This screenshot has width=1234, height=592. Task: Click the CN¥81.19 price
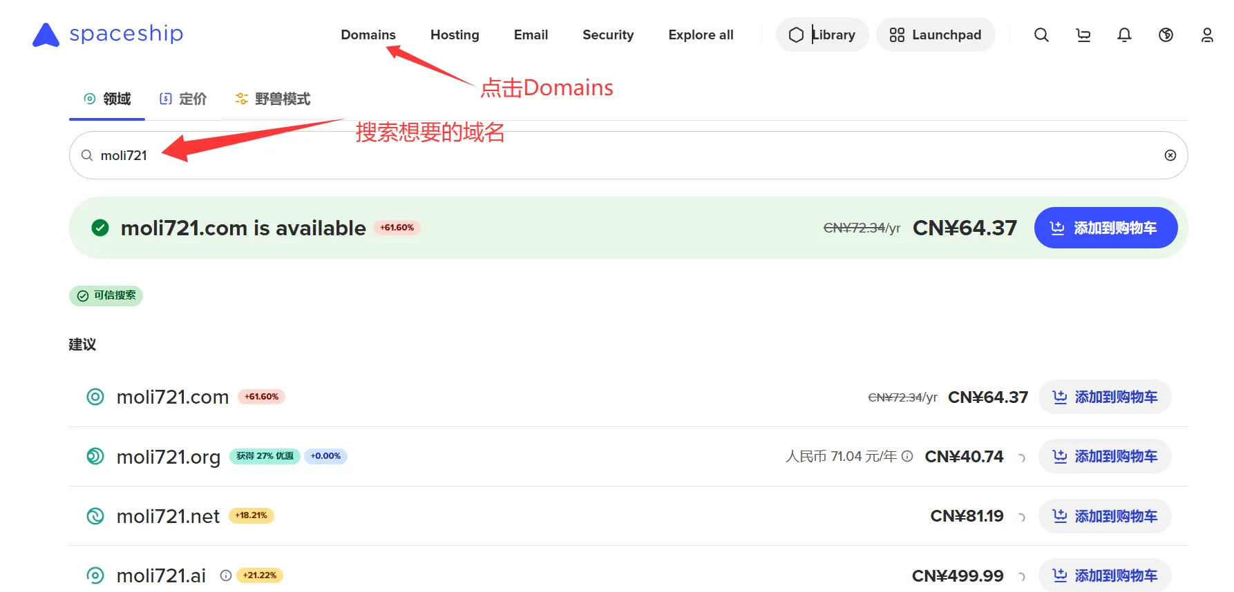[967, 516]
